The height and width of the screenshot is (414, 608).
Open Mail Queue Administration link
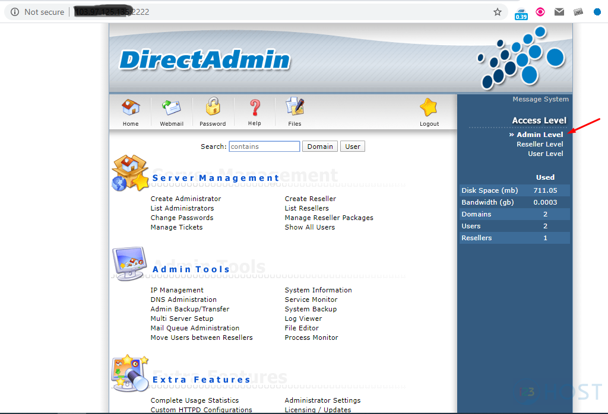pyautogui.click(x=195, y=328)
